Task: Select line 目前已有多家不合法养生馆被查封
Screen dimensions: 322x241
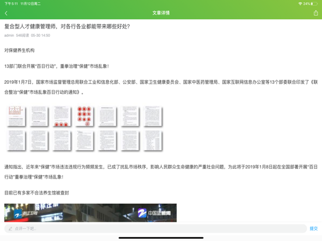Action: pyautogui.click(x=37, y=193)
